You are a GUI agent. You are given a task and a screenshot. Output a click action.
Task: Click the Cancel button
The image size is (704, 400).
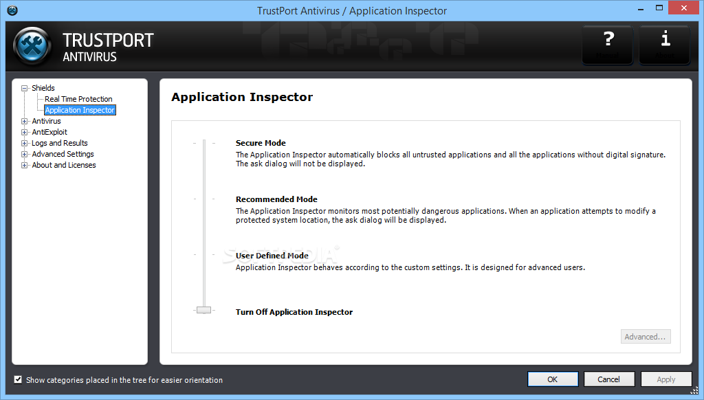(609, 379)
